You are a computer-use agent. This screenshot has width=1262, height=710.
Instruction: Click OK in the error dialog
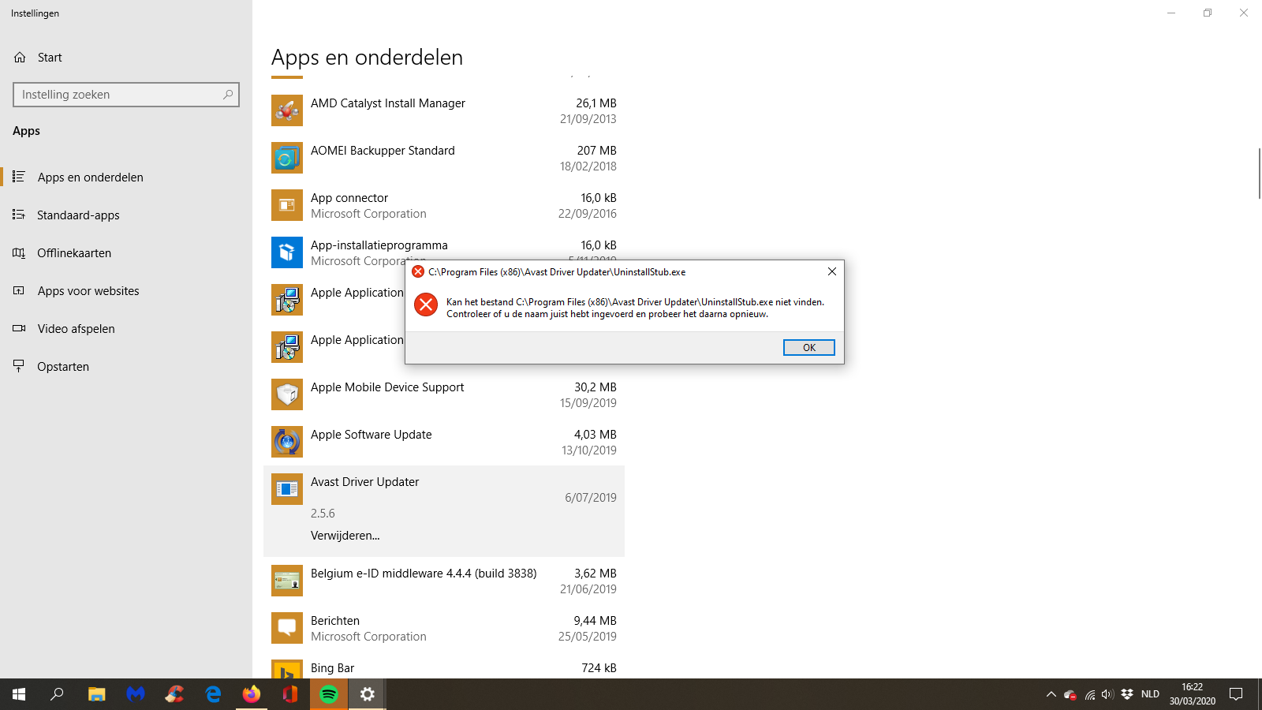(x=808, y=347)
